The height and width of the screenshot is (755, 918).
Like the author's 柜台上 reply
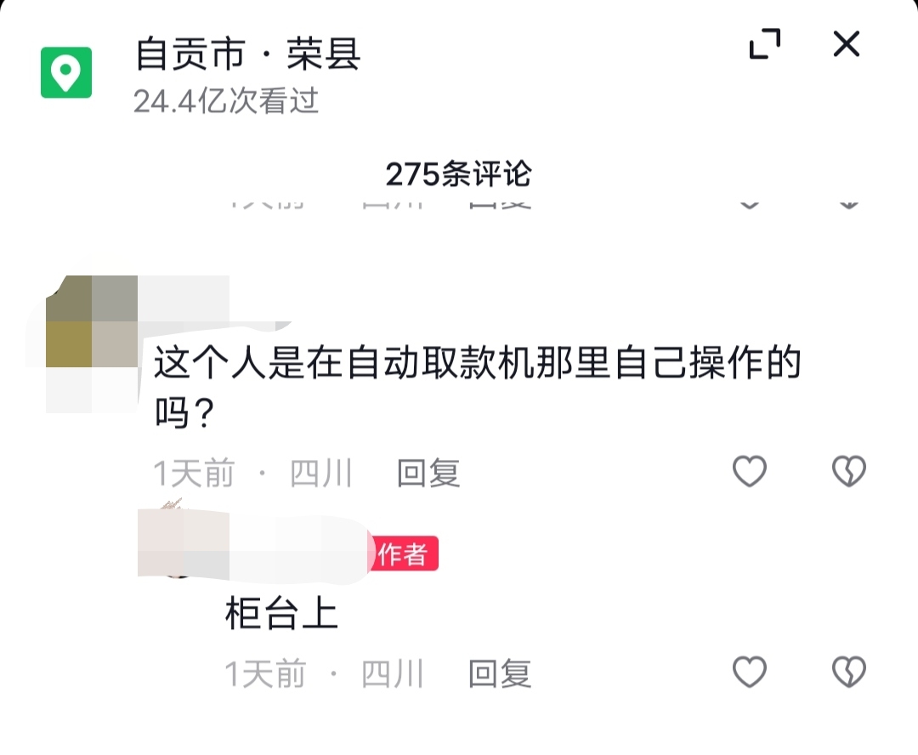[x=750, y=671]
